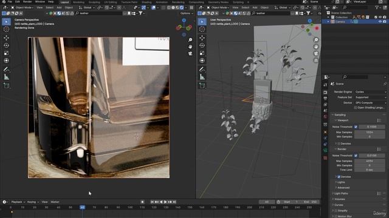
Task: Switch to the Geometry Nodes workspace tab
Action: coord(218,2)
